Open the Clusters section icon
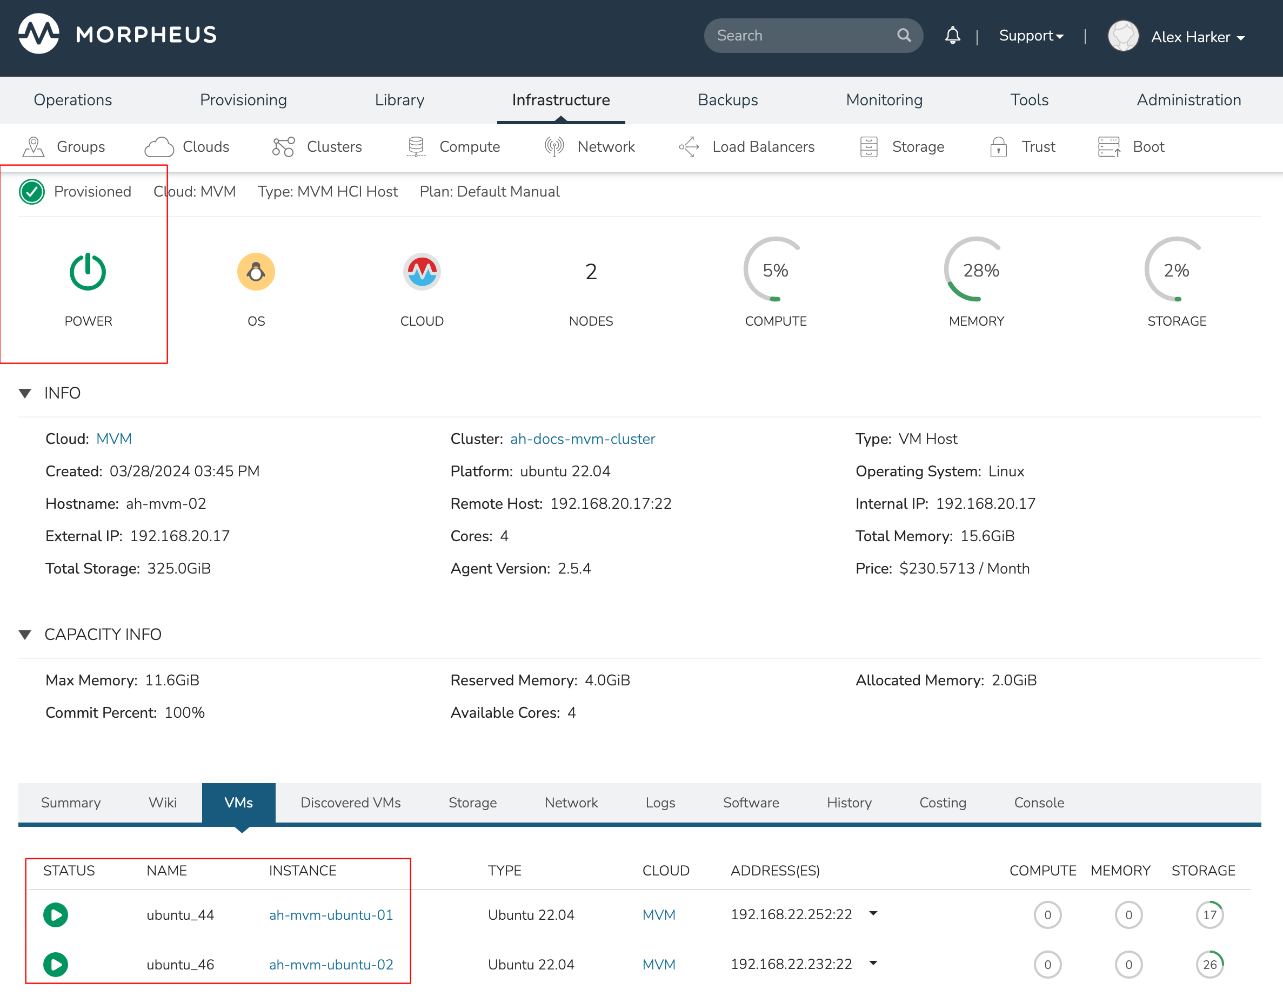 point(283,147)
